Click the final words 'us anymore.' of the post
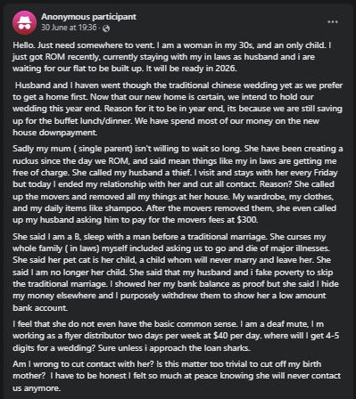The height and width of the screenshot is (399, 356). pyautogui.click(x=37, y=388)
